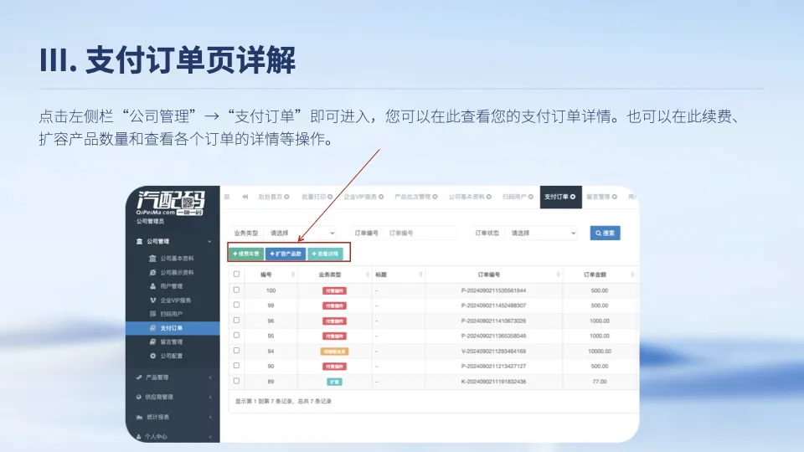Click the 企业VIP服务 V icon in sidebar

coord(152,300)
